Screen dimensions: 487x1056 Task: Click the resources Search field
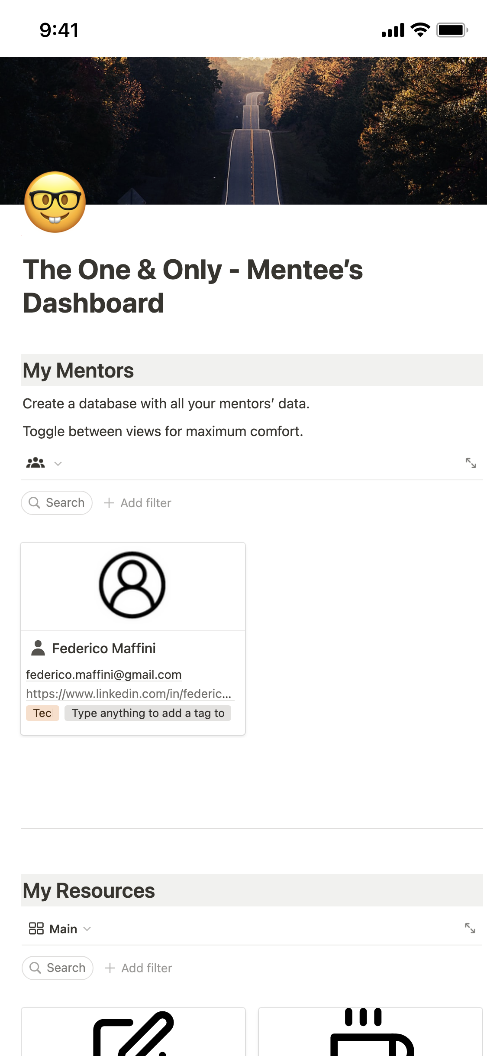point(58,968)
